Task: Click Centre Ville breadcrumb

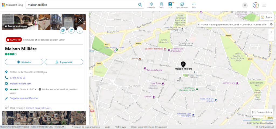Action: click(260, 24)
